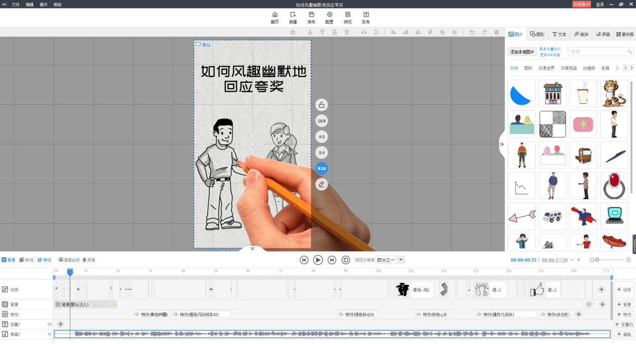Switch to the 文本 text tab
The width and height of the screenshot is (636, 344).
pyautogui.click(x=559, y=34)
